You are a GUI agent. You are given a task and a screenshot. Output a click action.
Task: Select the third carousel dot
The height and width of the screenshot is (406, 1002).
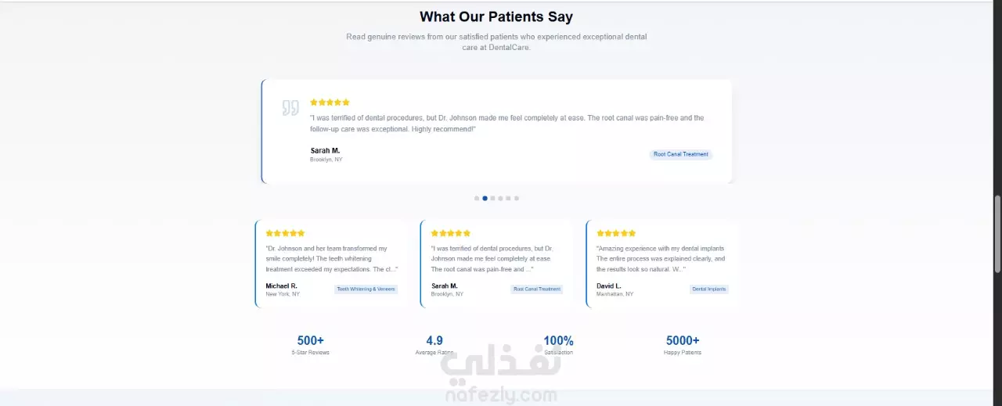click(x=492, y=199)
